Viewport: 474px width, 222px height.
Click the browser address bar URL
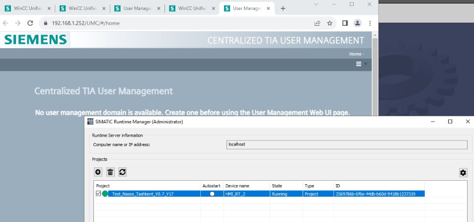[85, 23]
